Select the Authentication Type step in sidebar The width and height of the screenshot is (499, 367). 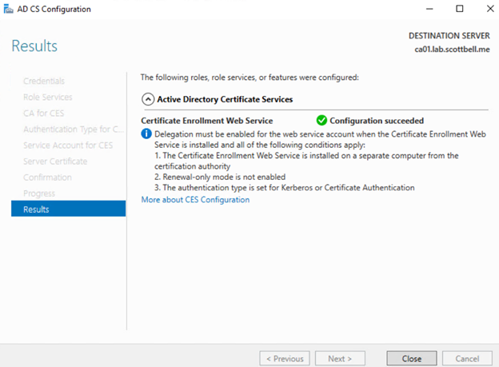[x=74, y=129]
